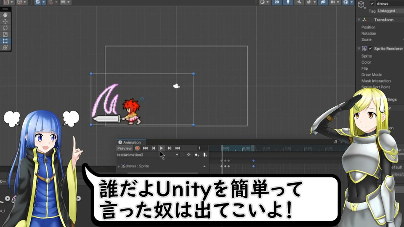Open the scene camera dropdown arrow
The height and width of the screenshot is (227, 404).
(338, 2)
